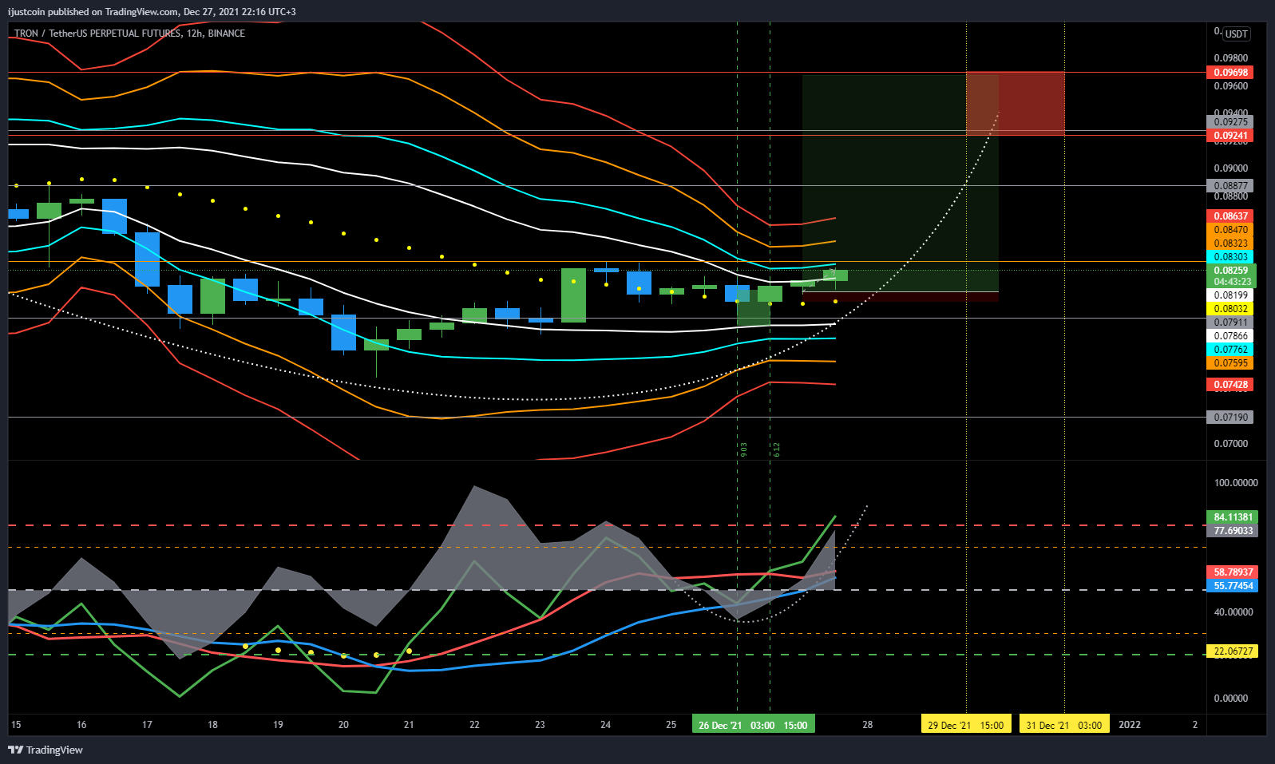Click the 28 date tick on time axis
This screenshot has height=764, width=1275.
point(868,725)
